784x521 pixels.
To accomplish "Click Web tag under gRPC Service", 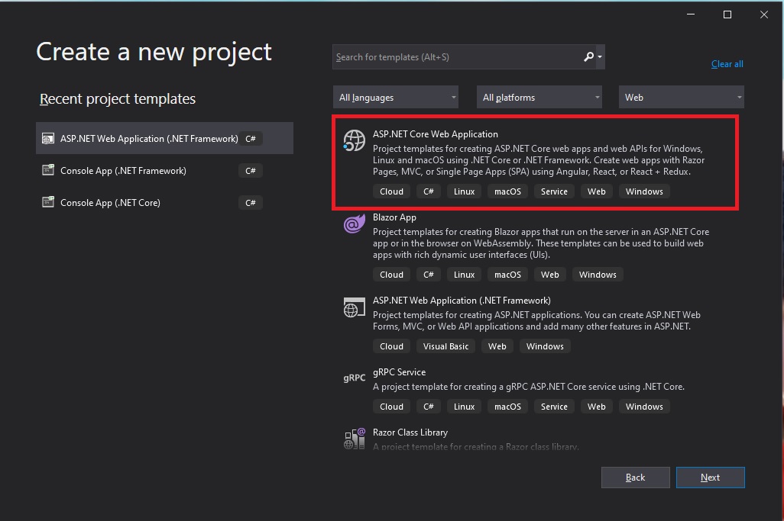I will click(x=597, y=407).
